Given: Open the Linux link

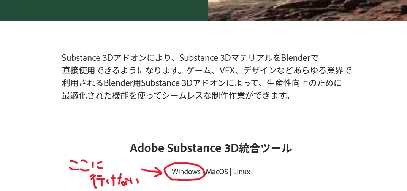Looking at the screenshot, I should pyautogui.click(x=241, y=172).
